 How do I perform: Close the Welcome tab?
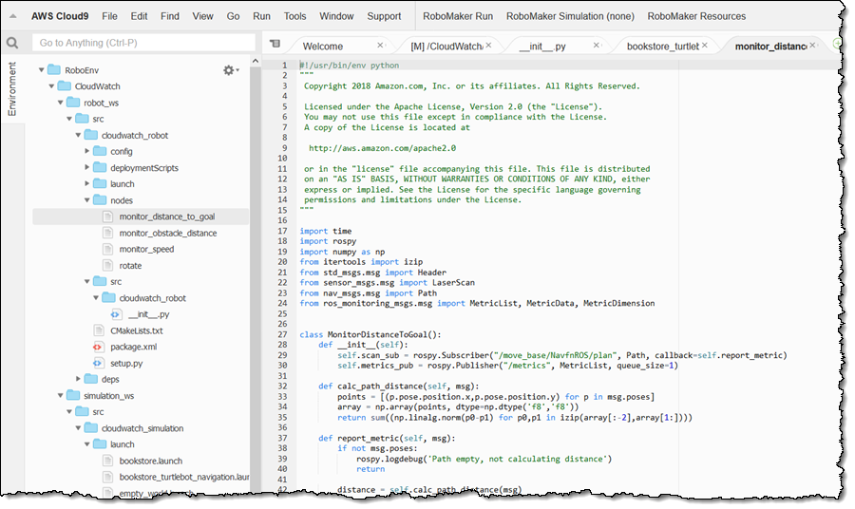click(381, 45)
